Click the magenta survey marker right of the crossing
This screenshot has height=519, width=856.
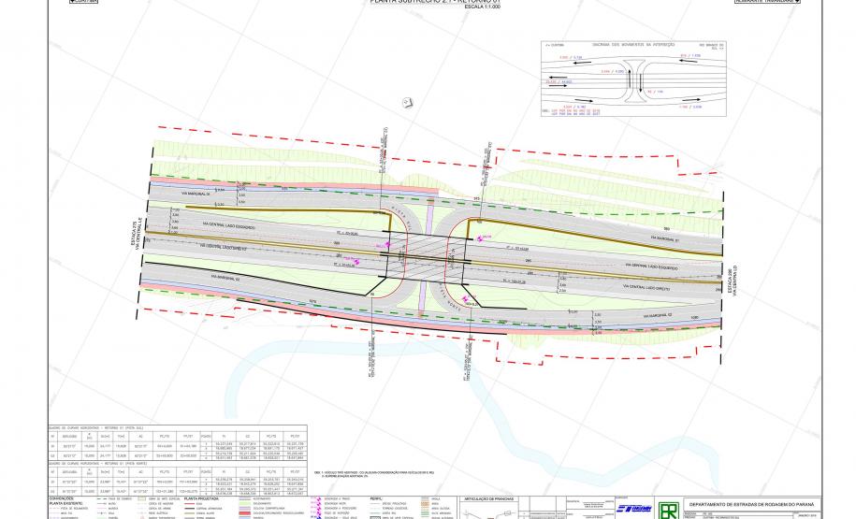click(482, 238)
